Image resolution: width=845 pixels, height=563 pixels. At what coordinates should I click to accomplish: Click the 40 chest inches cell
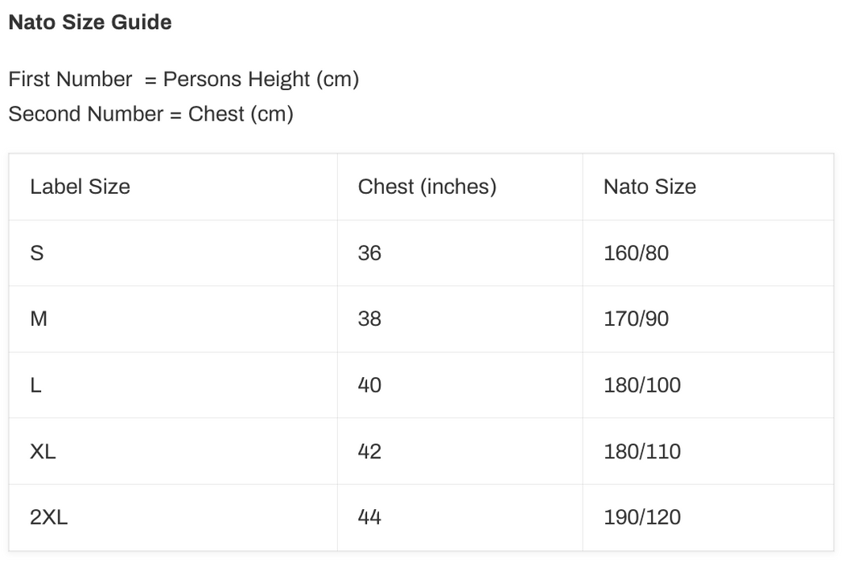coord(370,385)
